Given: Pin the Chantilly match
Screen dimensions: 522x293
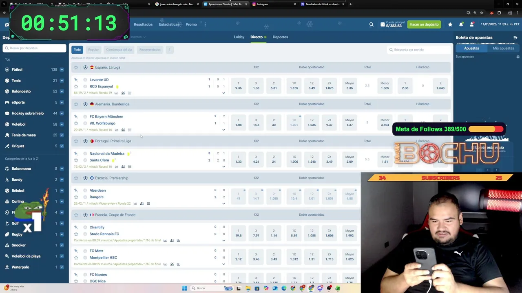Looking at the screenshot, I should coord(76,227).
